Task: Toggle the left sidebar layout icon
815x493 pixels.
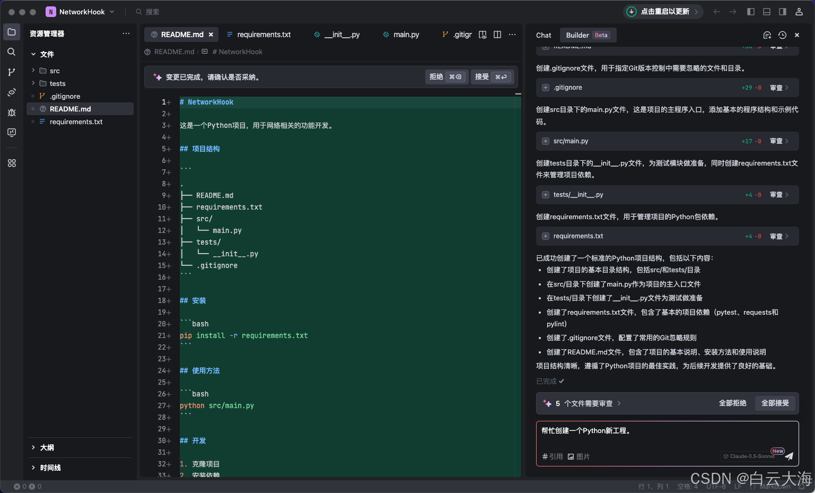Action: tap(751, 12)
